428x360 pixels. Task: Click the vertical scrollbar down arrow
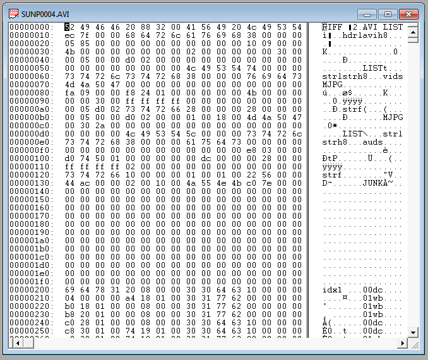(x=413, y=332)
